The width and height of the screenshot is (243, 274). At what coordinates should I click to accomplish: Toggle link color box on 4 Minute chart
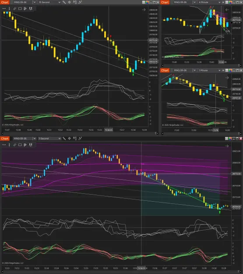(227, 2)
